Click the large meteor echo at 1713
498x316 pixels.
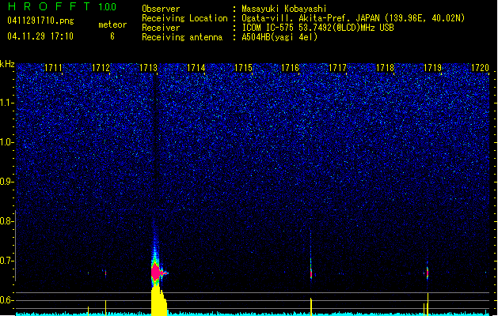click(156, 272)
